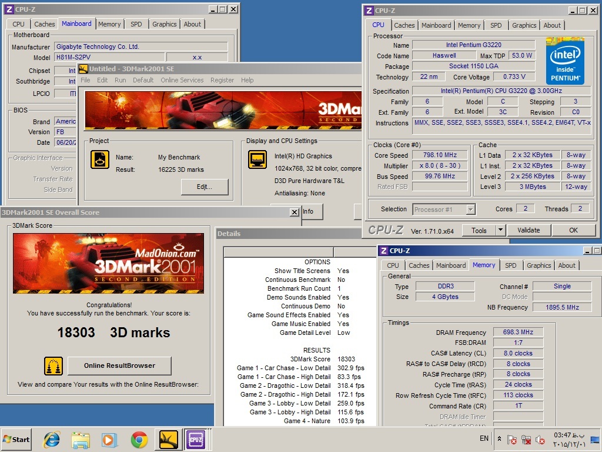Switch to CPU tab in Mainboard CPU-Z window
The width and height of the screenshot is (602, 452).
18,24
